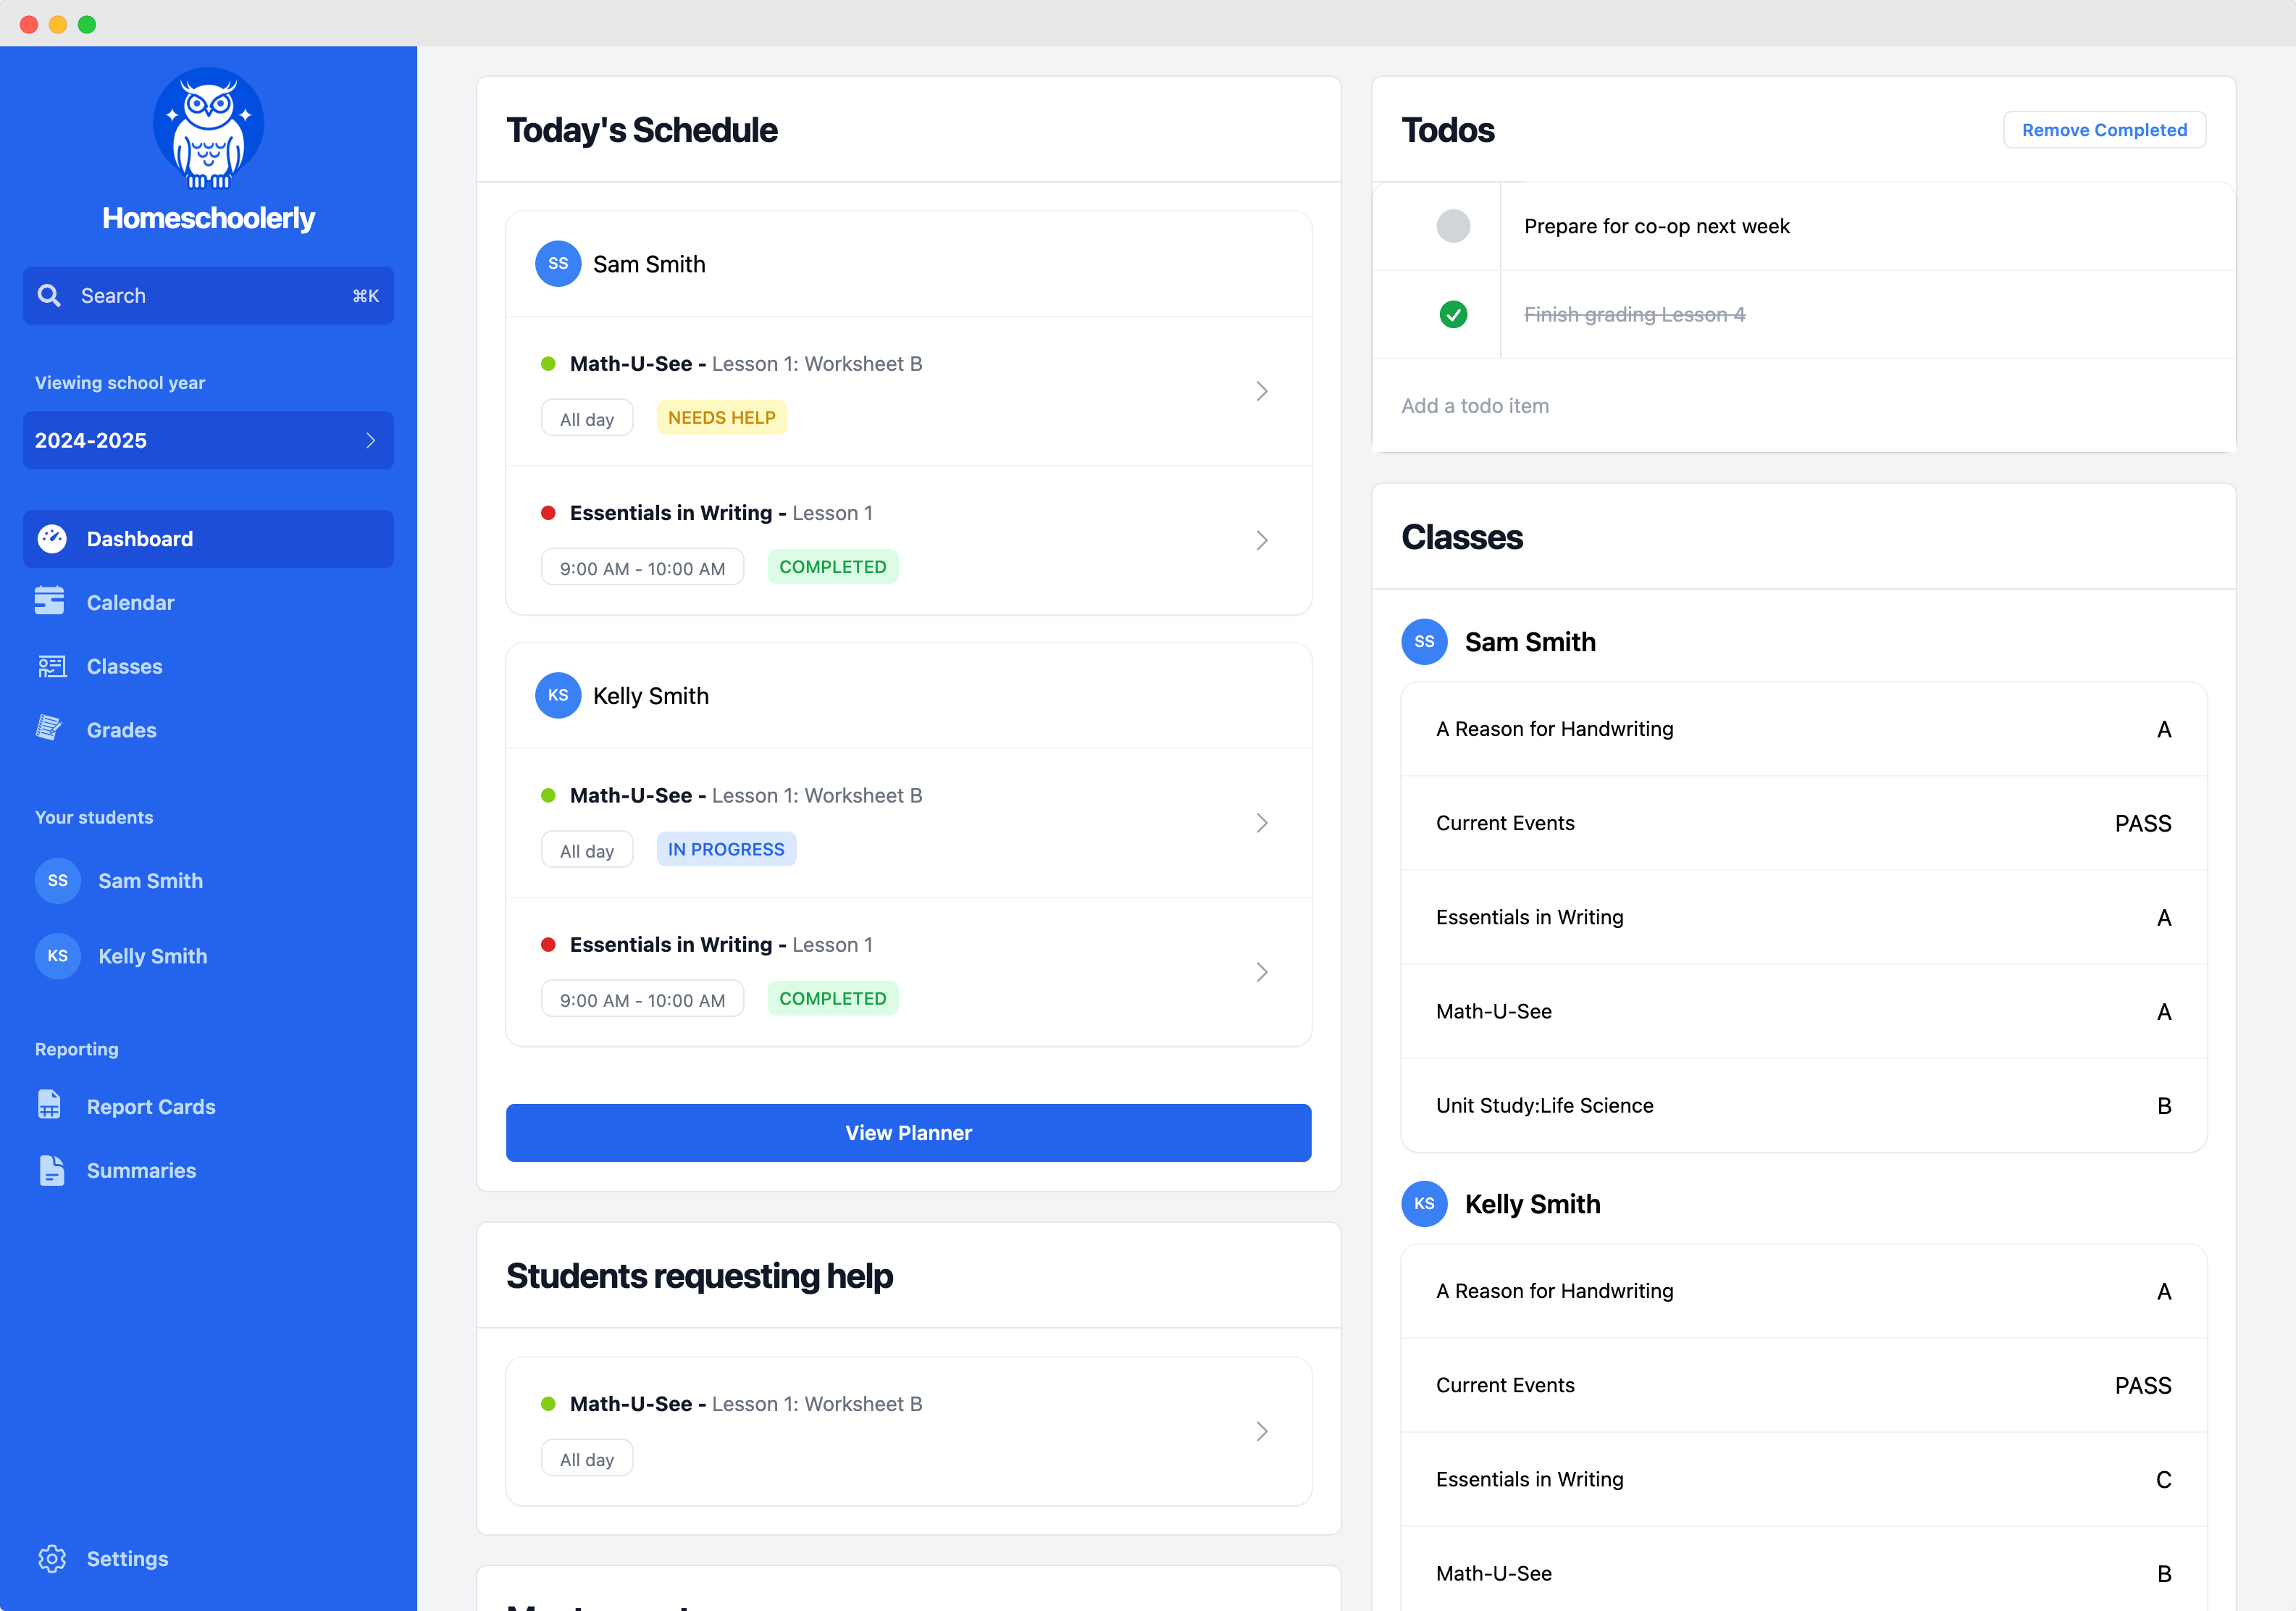This screenshot has height=1611, width=2296.
Task: Navigate to Classes section
Action: pyautogui.click(x=124, y=665)
